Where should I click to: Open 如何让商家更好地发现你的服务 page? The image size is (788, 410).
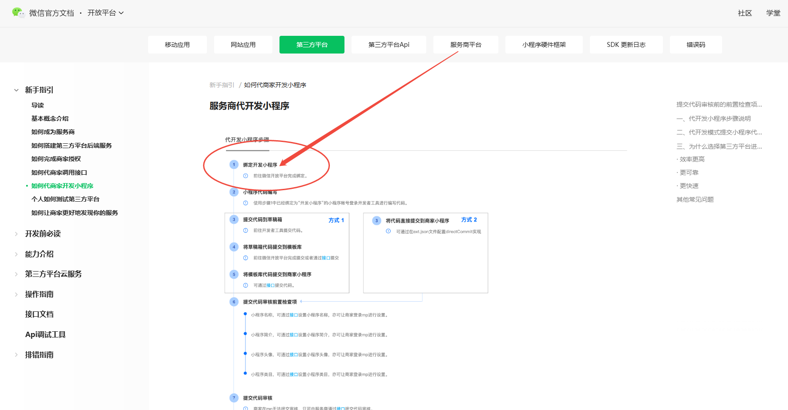click(x=75, y=213)
